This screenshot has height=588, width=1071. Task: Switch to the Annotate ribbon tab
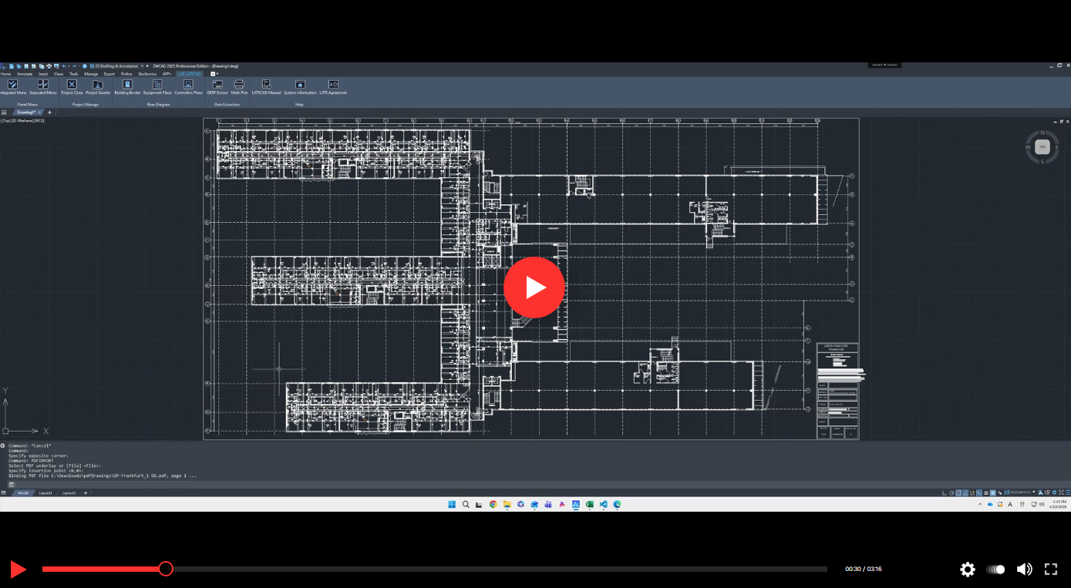(25, 74)
